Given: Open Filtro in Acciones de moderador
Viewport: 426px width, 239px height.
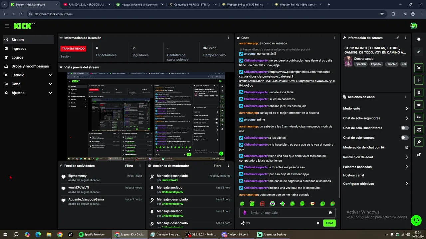Looking at the screenshot, I should point(217,166).
